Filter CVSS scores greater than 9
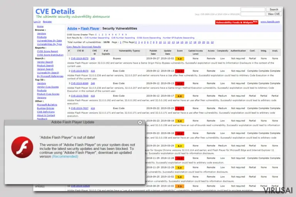The image size is (296, 197). click(126, 35)
